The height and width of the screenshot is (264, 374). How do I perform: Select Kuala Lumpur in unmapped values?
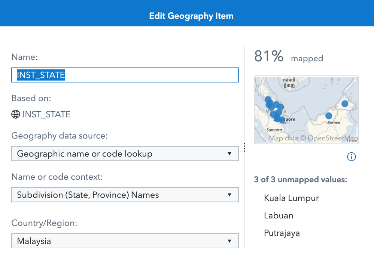291,198
